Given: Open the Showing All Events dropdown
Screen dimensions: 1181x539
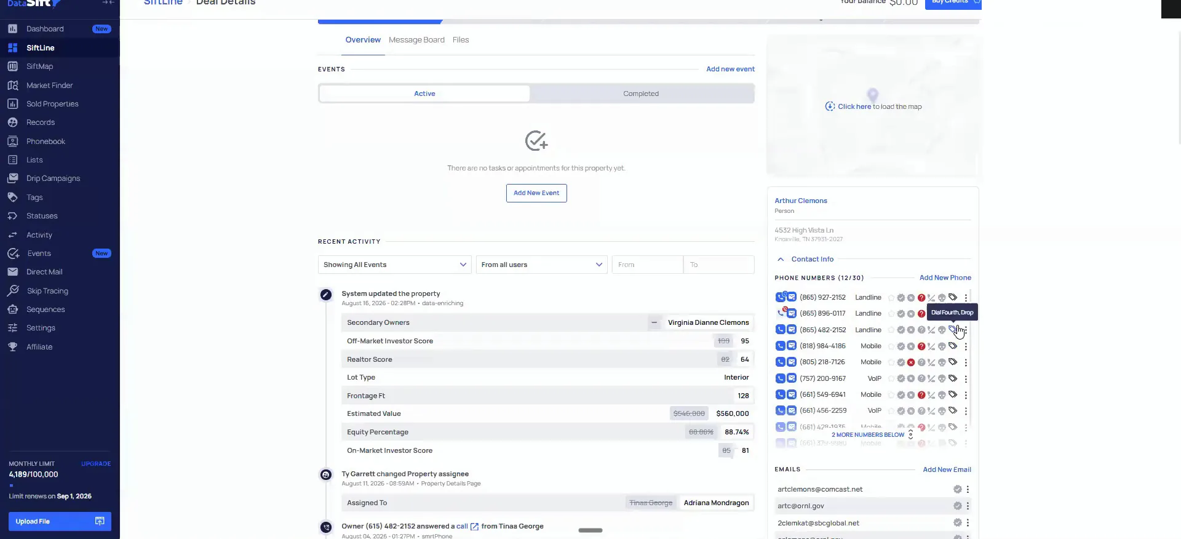Looking at the screenshot, I should pos(395,265).
